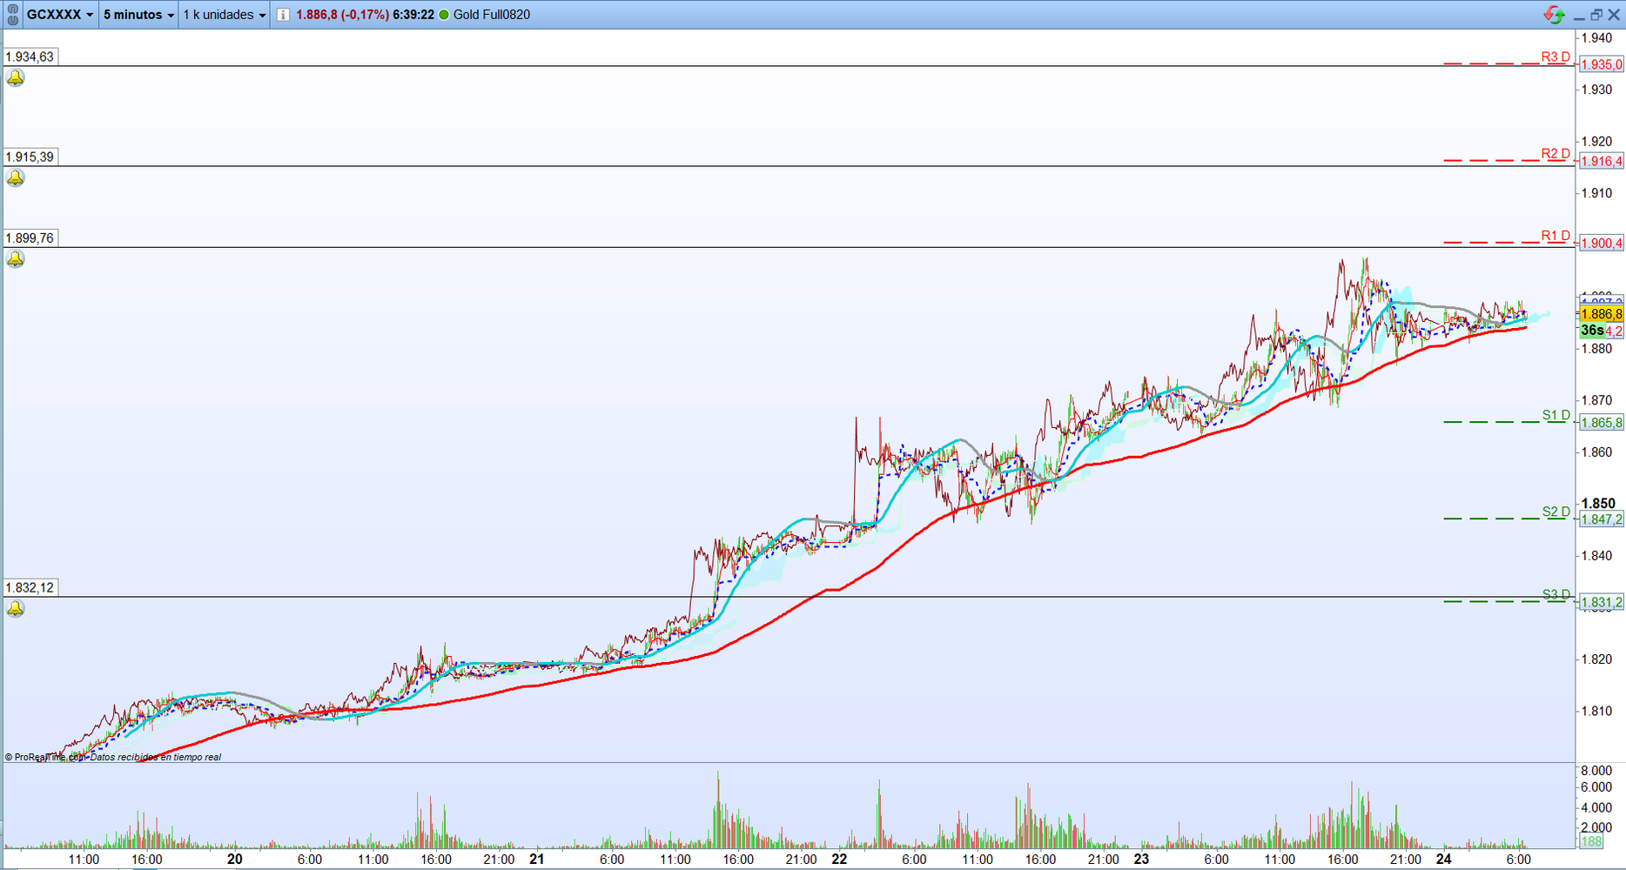
Task: Click the 188 volume value tag
Action: tap(1591, 841)
